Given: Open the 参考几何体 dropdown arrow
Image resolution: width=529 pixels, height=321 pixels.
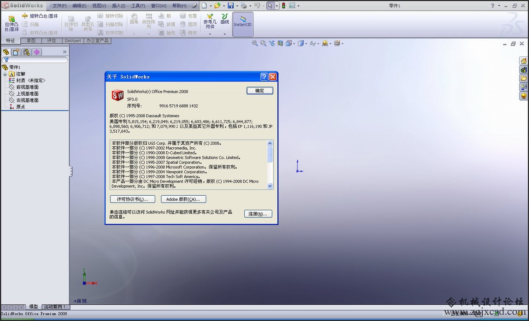Looking at the screenshot, I should (210, 34).
